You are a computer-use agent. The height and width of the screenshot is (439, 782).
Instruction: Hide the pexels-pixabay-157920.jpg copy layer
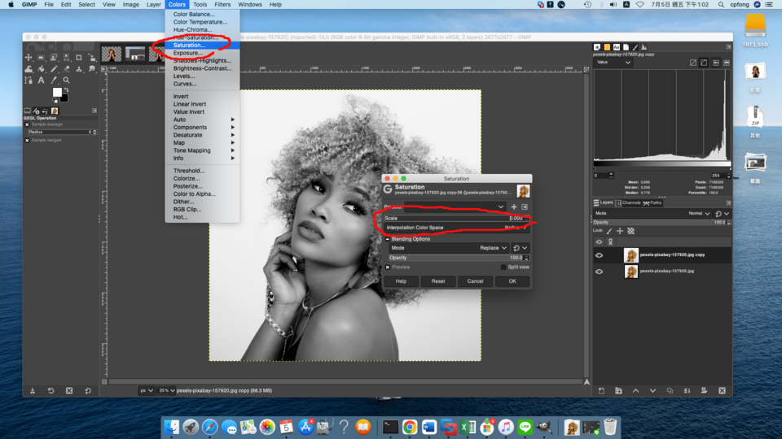[x=599, y=255]
